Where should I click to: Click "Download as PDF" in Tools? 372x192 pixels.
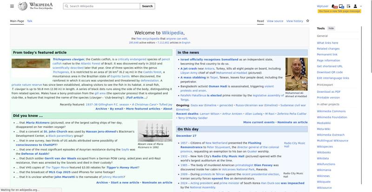pos(329,92)
